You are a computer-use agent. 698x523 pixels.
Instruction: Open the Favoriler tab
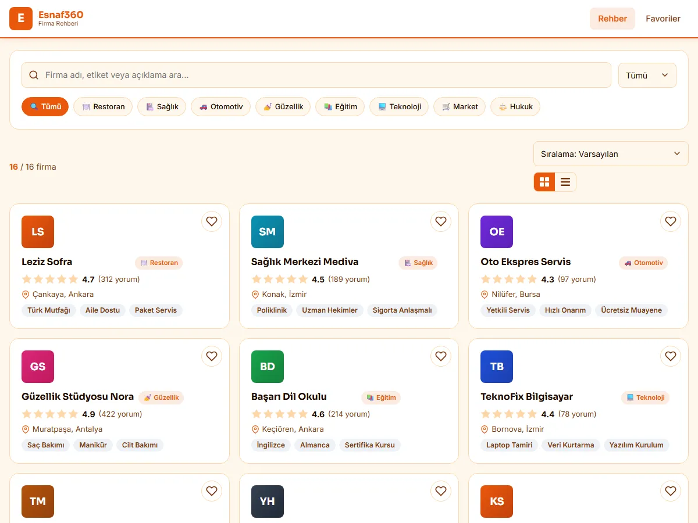[x=663, y=19]
